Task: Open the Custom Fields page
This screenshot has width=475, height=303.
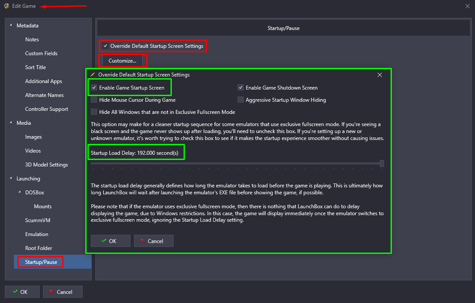Action: point(41,53)
